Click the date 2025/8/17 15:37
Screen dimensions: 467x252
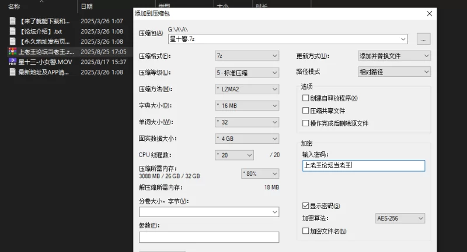pyautogui.click(x=103, y=62)
